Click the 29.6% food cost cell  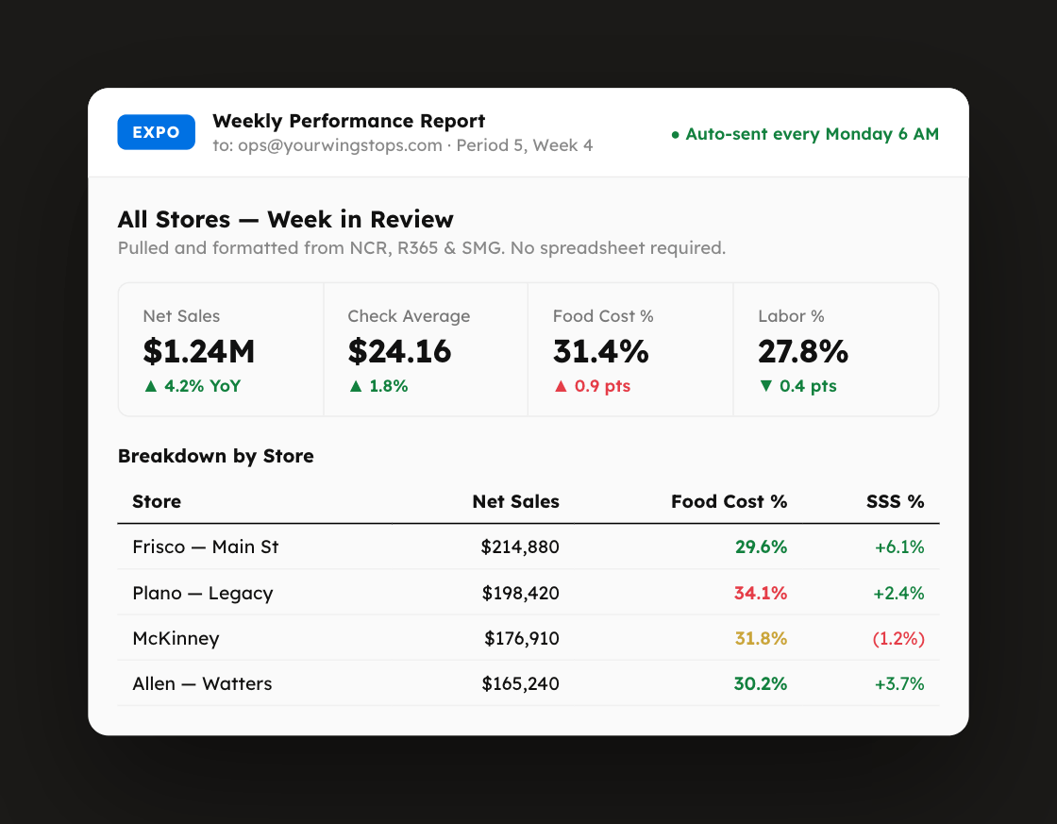pos(761,547)
